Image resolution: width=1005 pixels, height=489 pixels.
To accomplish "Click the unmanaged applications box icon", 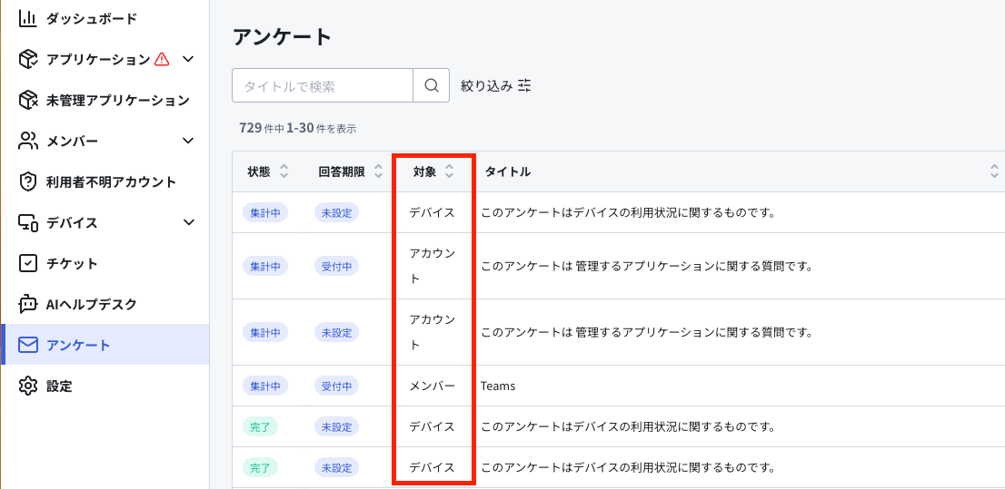I will pyautogui.click(x=27, y=101).
